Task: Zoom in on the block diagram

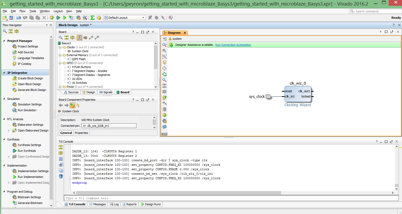Action: click(165, 45)
